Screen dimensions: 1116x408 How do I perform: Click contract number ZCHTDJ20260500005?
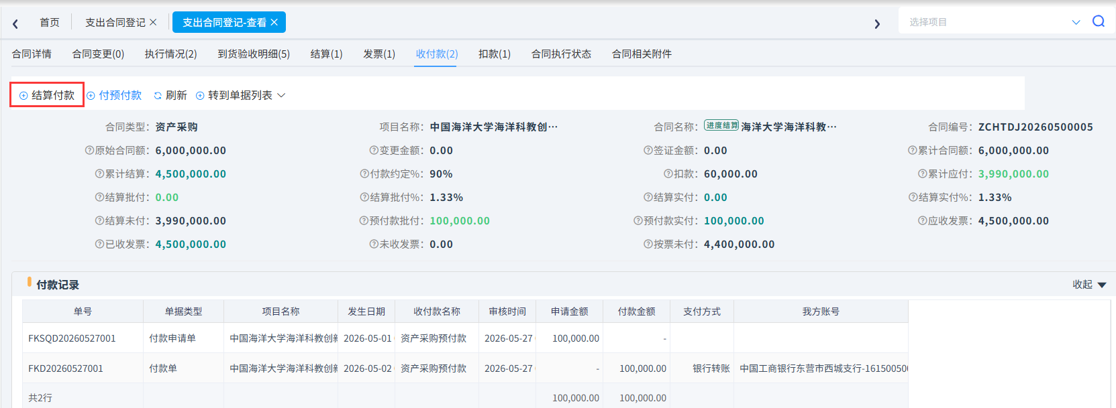pos(1035,127)
